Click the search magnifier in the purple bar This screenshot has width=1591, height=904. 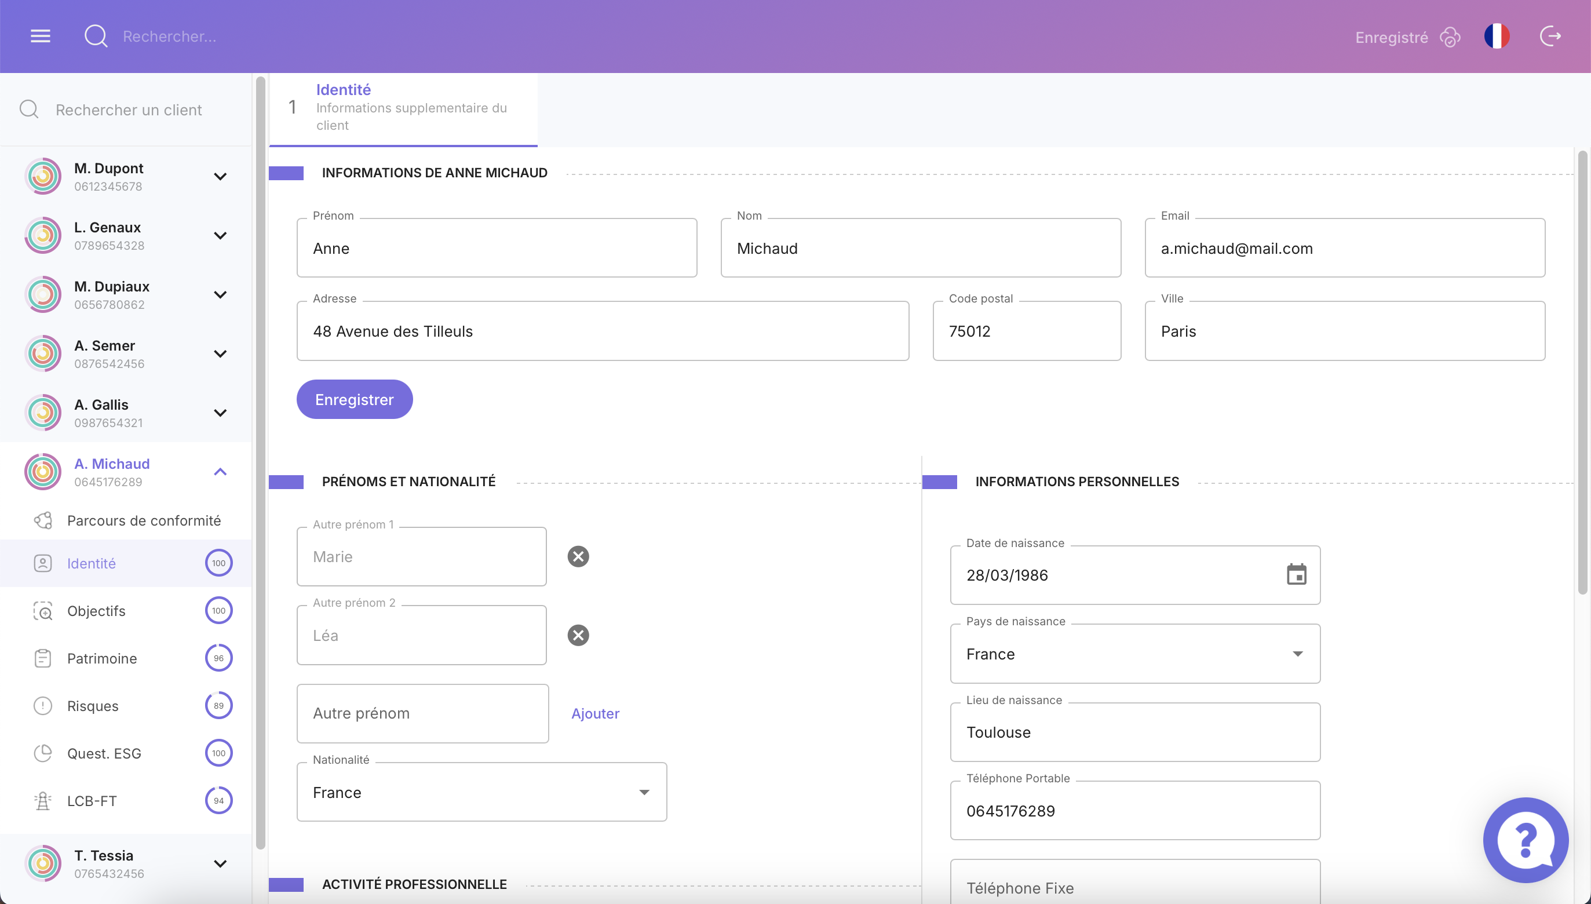(96, 36)
